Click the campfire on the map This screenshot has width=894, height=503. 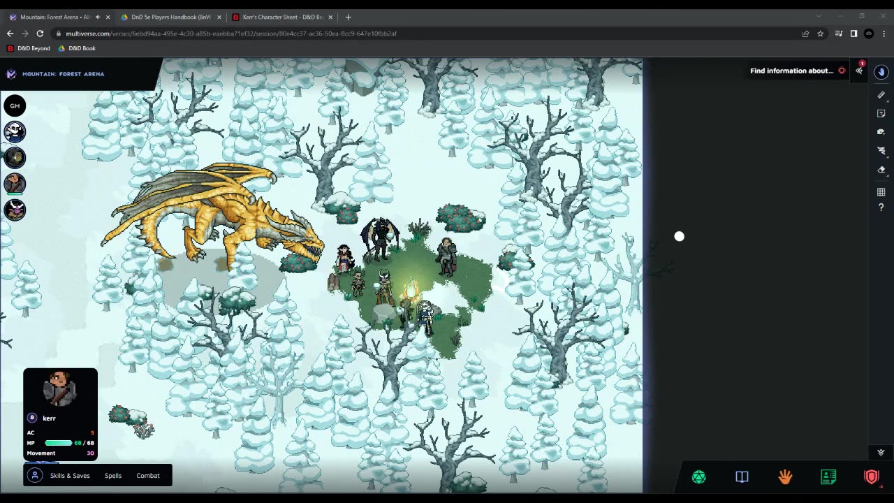(412, 289)
